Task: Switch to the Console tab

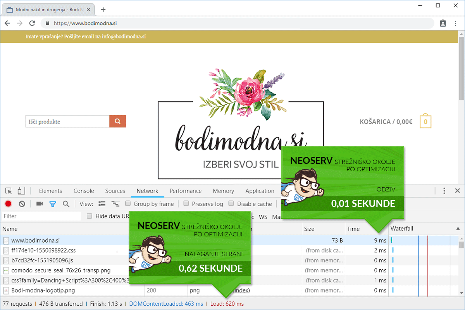Action: (x=84, y=191)
